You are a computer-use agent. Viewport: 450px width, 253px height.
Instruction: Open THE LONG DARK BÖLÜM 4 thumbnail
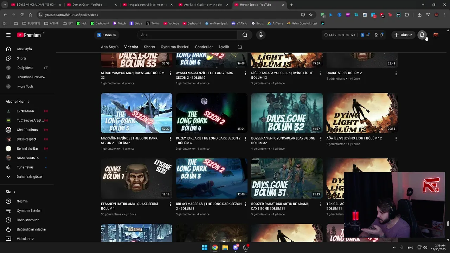[x=212, y=113]
